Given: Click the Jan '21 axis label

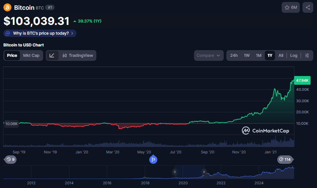Looking at the screenshot, I should click(x=271, y=152).
